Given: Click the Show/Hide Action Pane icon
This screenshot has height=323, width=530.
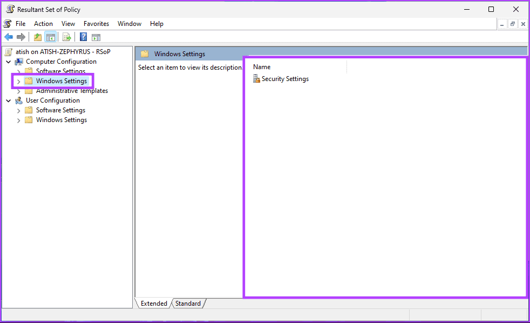Looking at the screenshot, I should point(96,37).
